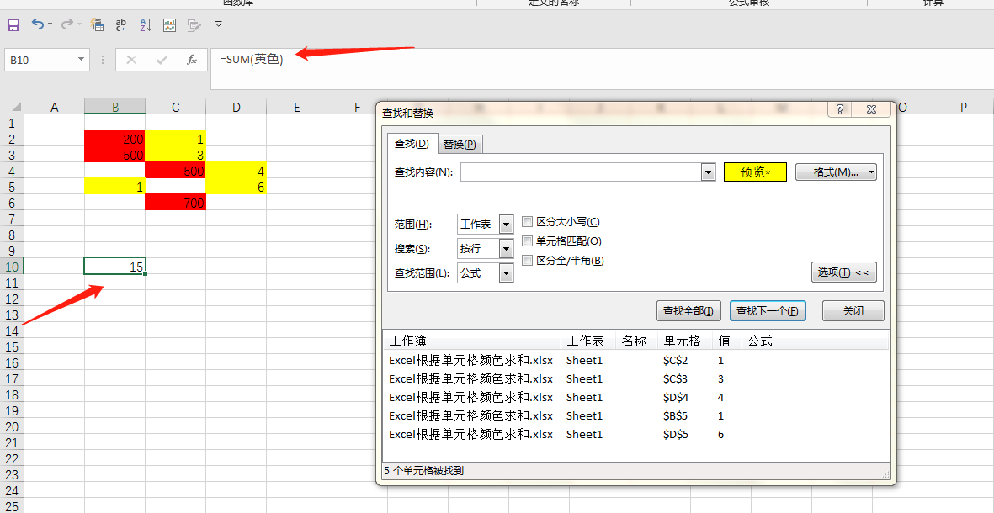Screen dimensions: 994x513
Task: Open the 查找内容 history dropdown arrow
Action: (708, 172)
